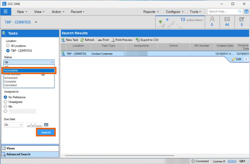Select the Contact Customer task cell

click(102, 54)
